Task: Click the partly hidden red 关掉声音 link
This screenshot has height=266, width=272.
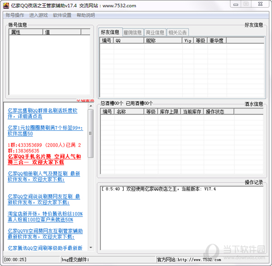Action: [x=85, y=101]
